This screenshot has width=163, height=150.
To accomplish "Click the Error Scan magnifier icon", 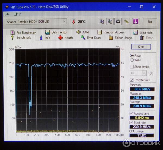I will point(83,38).
